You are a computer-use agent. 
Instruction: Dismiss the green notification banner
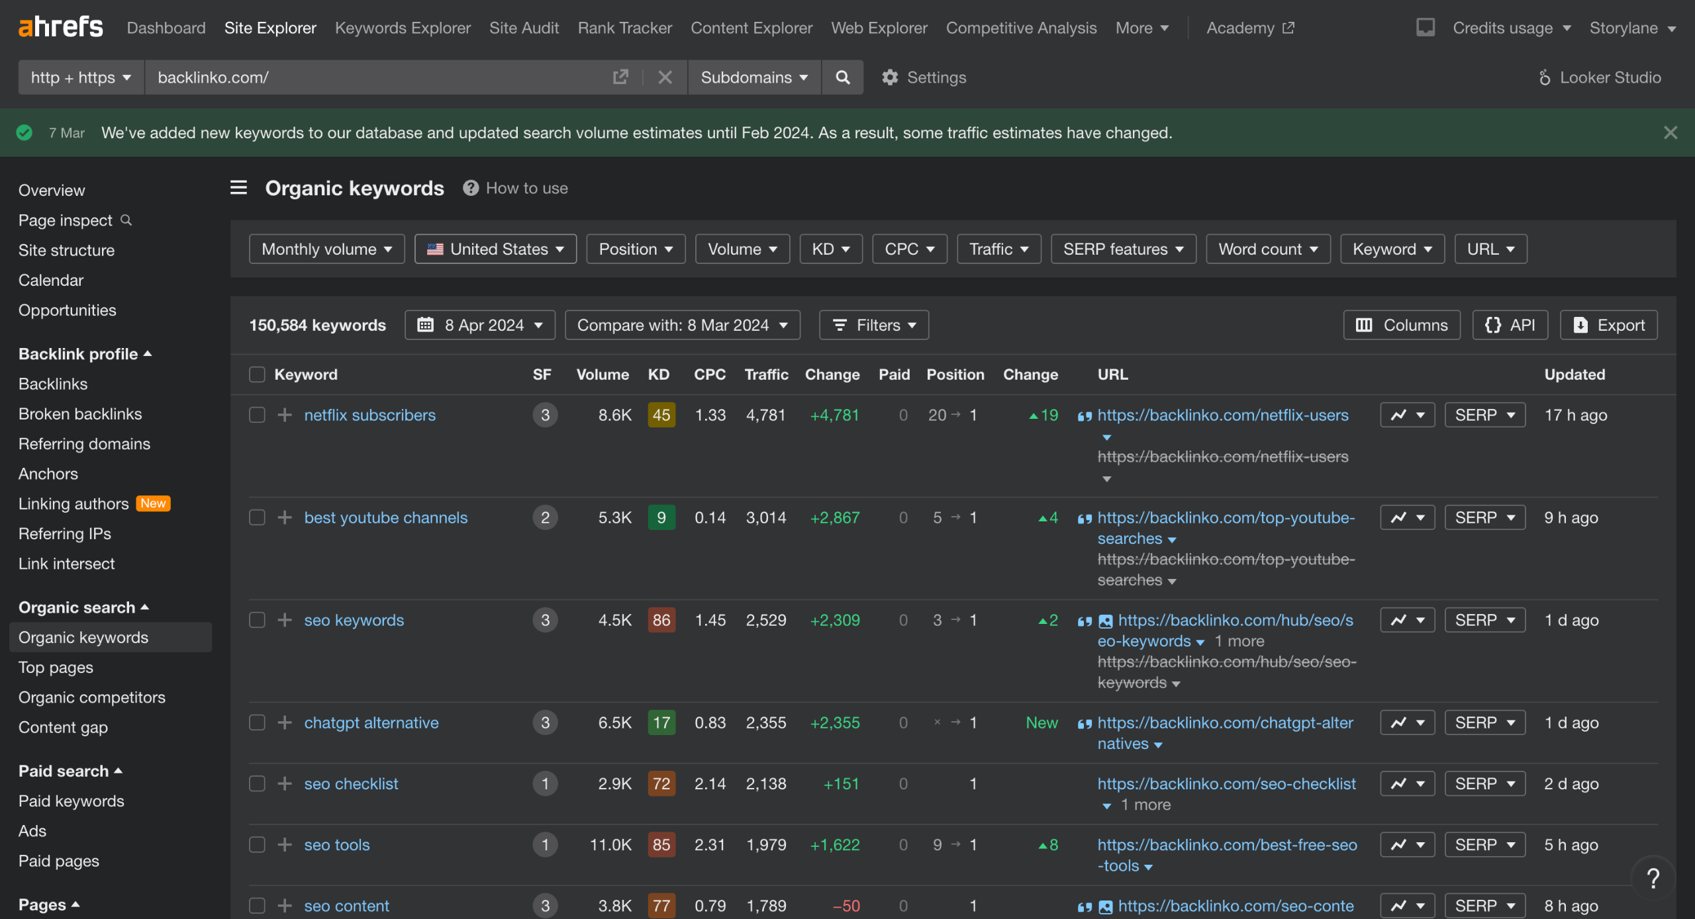click(x=1670, y=132)
